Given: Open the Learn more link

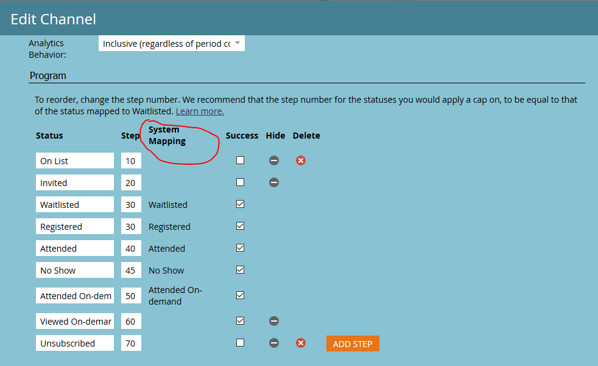Looking at the screenshot, I should click(x=200, y=111).
